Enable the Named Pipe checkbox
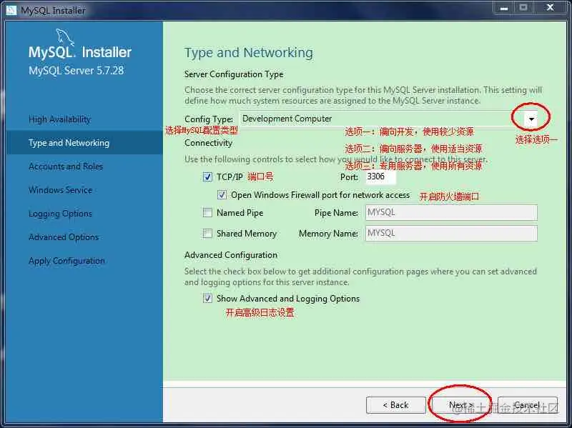The height and width of the screenshot is (428, 572). point(207,212)
